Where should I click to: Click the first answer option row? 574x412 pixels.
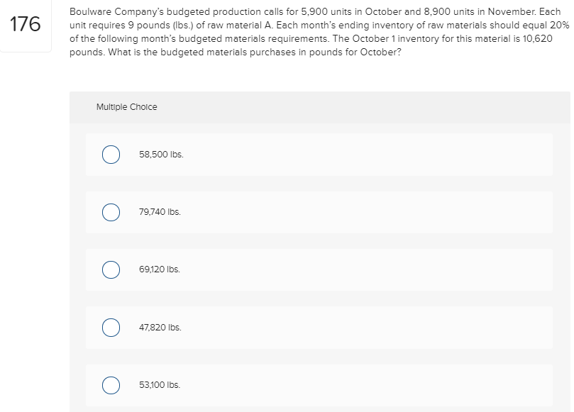[x=319, y=154]
